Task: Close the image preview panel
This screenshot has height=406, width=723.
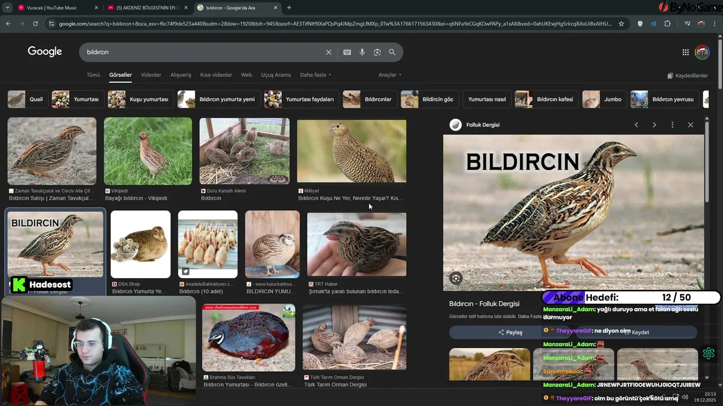Action: click(690, 125)
